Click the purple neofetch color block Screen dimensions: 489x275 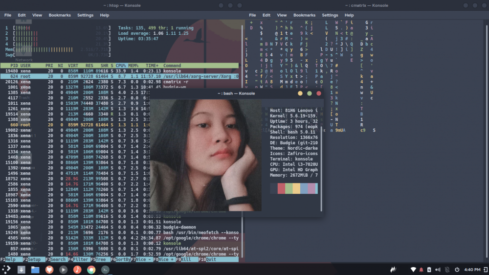click(311, 188)
